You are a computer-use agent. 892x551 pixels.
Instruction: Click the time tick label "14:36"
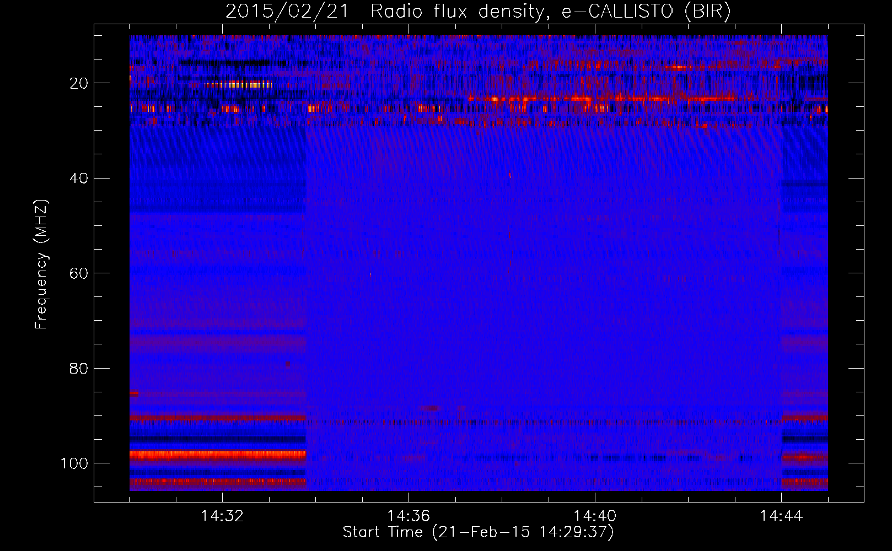click(409, 516)
